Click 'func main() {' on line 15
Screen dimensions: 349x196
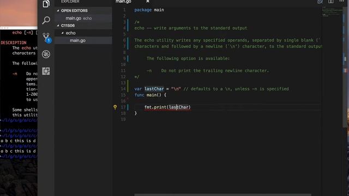point(151,95)
